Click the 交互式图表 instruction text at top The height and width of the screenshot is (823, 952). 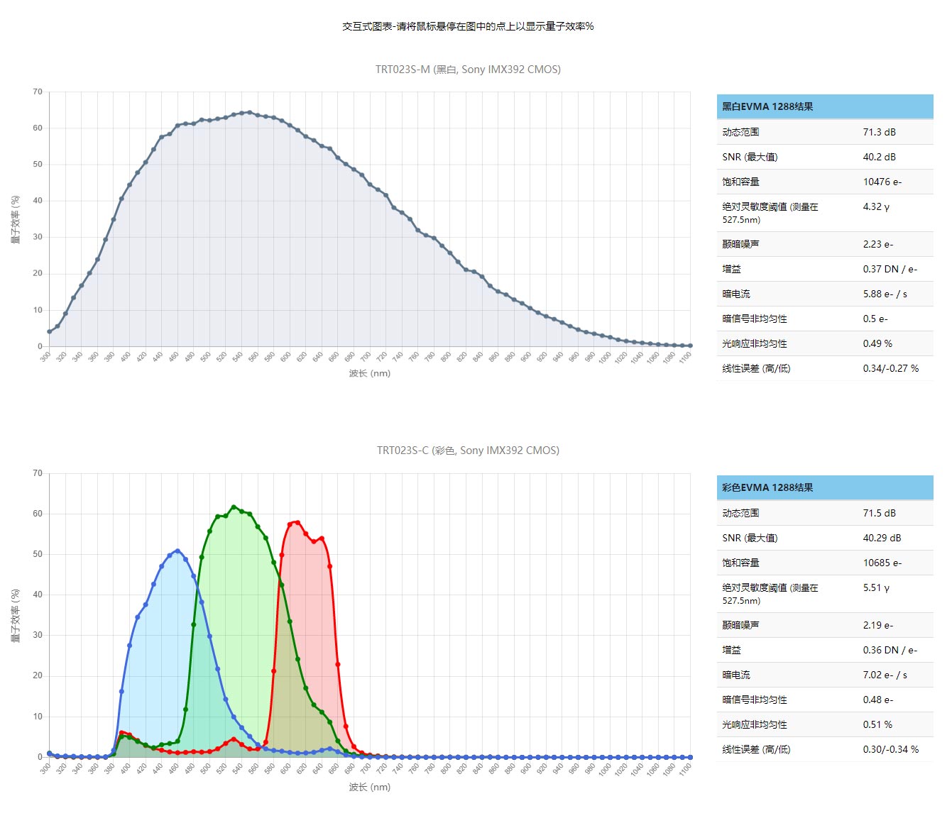click(468, 26)
